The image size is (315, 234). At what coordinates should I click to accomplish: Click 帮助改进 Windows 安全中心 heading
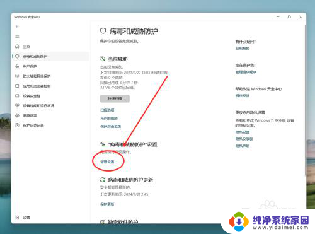click(x=258, y=89)
